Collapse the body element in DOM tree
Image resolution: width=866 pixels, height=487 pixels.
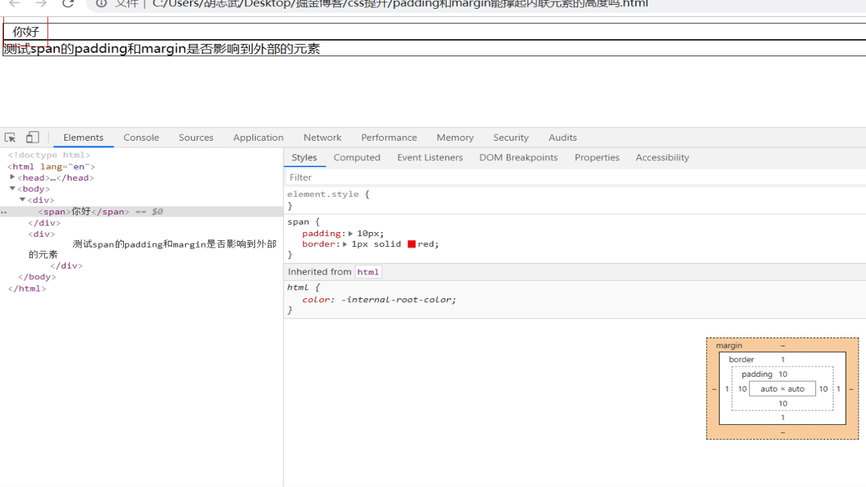point(12,189)
